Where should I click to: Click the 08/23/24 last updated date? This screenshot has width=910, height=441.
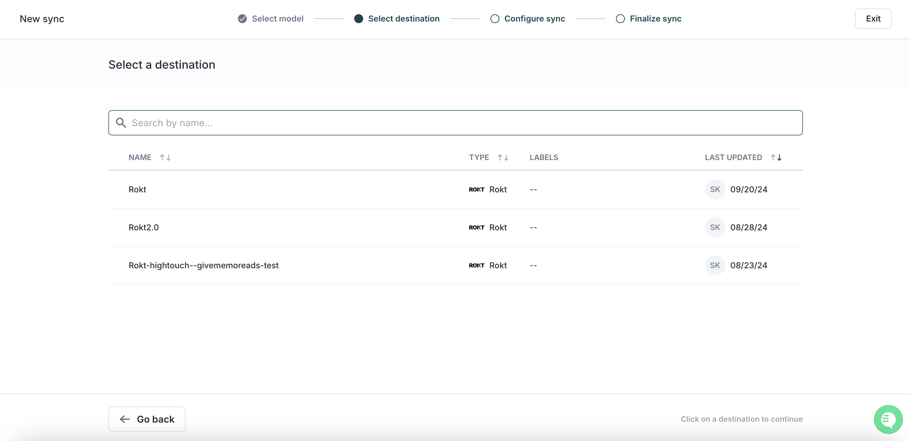point(748,265)
